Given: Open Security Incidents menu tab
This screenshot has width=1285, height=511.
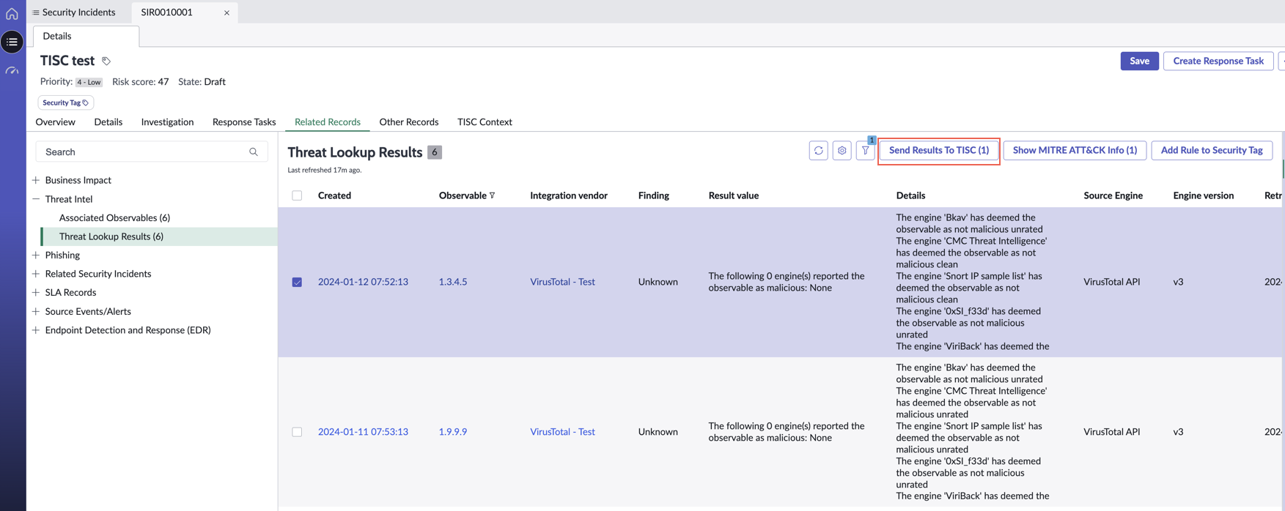Looking at the screenshot, I should coord(73,12).
